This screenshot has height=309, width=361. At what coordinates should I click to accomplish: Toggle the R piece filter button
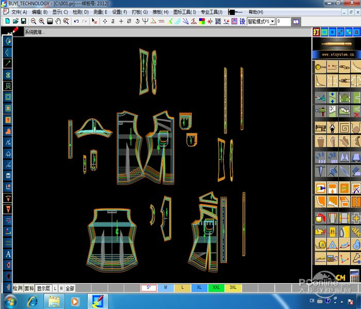(x=61, y=288)
